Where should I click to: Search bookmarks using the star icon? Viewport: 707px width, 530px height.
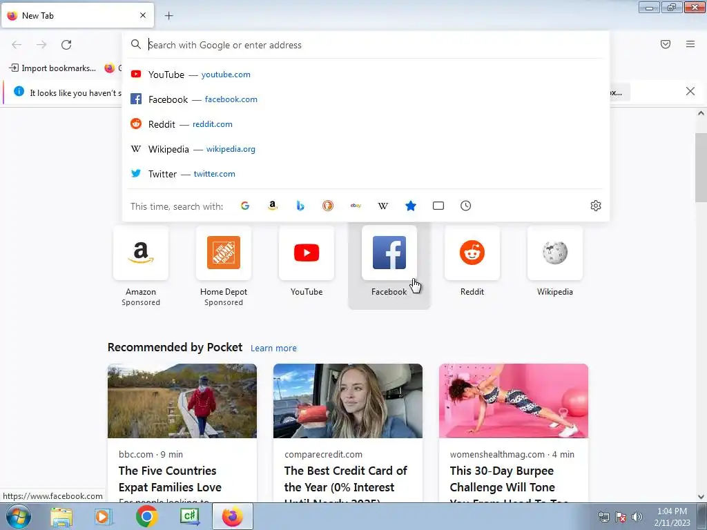pyautogui.click(x=411, y=206)
